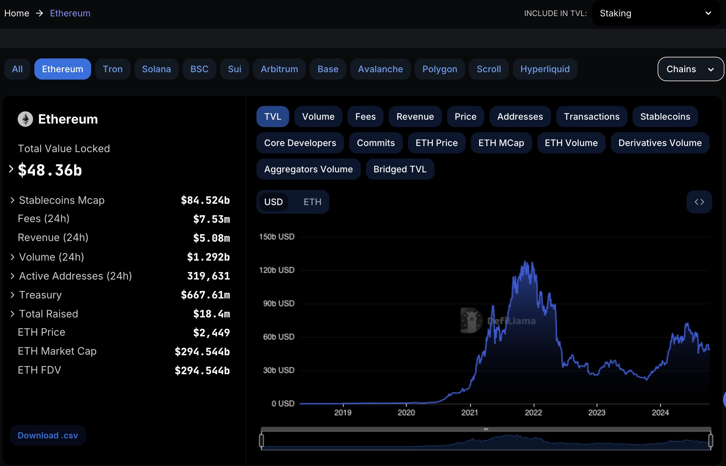Click the Revenue (24h) $5.08m value
The image size is (726, 466).
[x=212, y=238]
